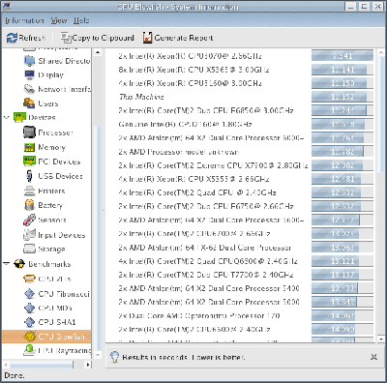387x383 pixels.
Task: Click the result bar for Xeon X5365
Action: [x=342, y=70]
